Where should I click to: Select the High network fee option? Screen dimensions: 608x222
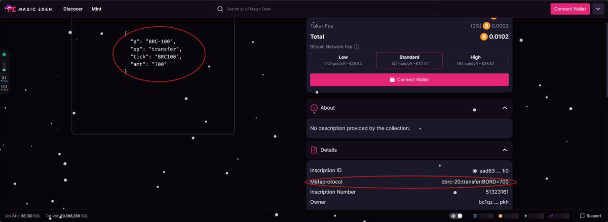click(475, 60)
